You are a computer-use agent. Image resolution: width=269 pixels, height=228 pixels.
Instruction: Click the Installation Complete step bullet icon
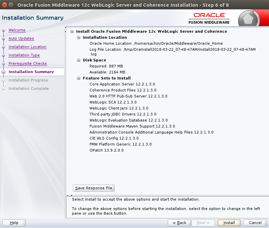(3, 88)
